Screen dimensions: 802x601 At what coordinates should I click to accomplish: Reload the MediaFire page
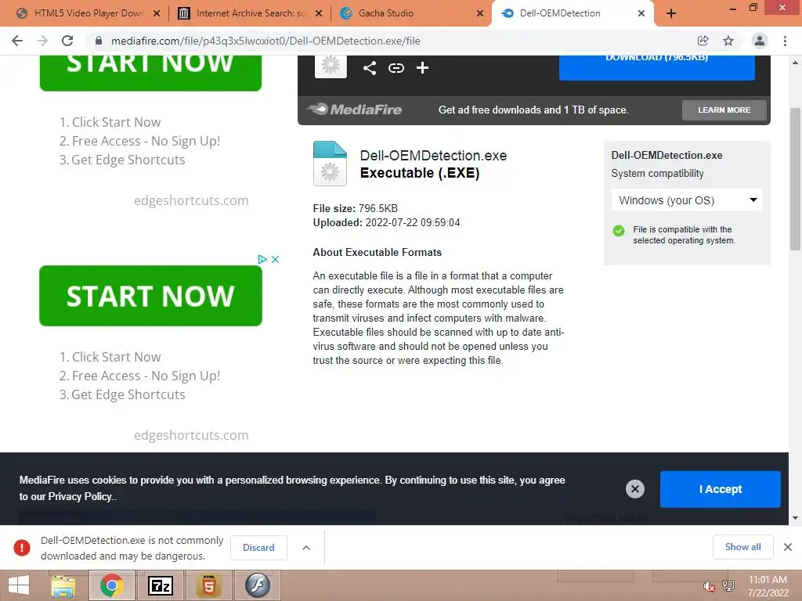click(x=67, y=41)
